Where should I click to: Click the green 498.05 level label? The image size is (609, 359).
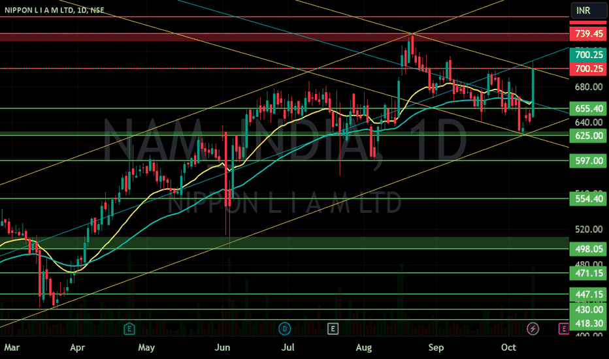588,249
